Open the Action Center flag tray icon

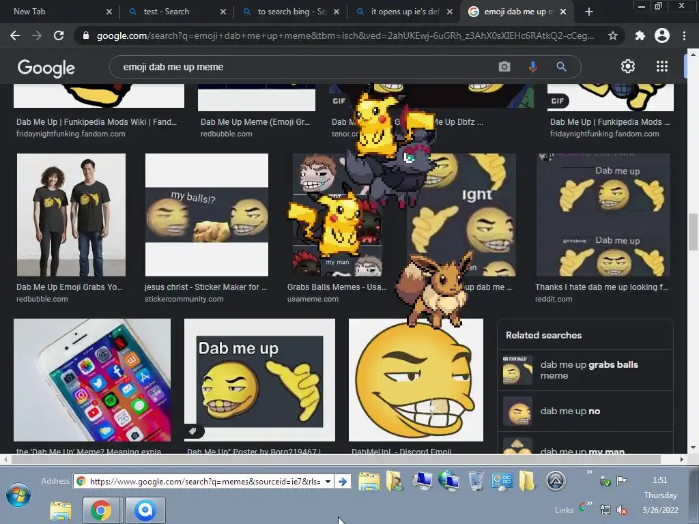point(621,480)
